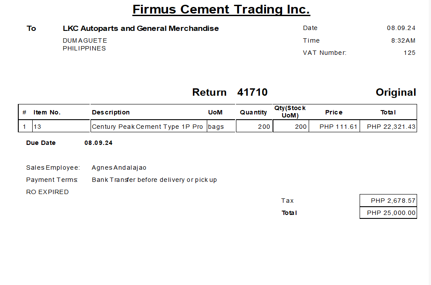Select sales employee name Agnes Andalajao

119,168
